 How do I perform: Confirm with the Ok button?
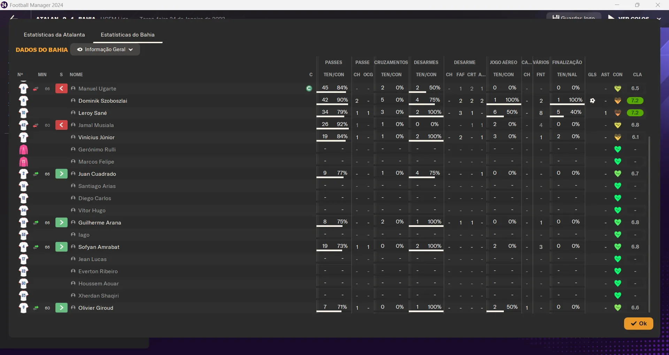click(638, 323)
